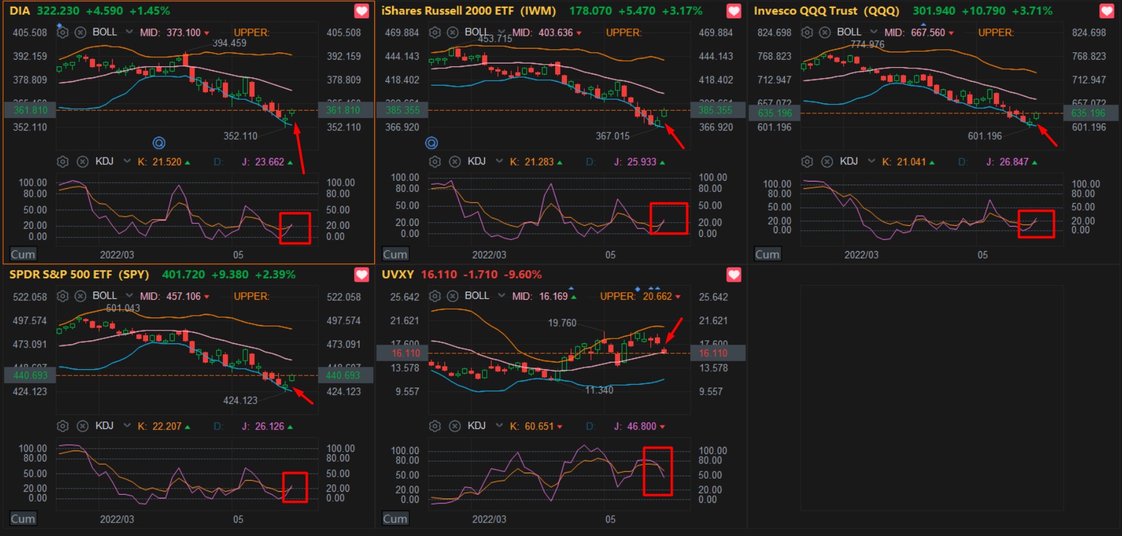Screen dimensions: 1122x536
Task: Expand KDJ dropdown in IWM chart
Action: click(499, 161)
